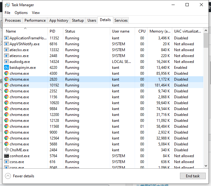Switch to the App history tab
The height and width of the screenshot is (186, 211).
point(59,20)
